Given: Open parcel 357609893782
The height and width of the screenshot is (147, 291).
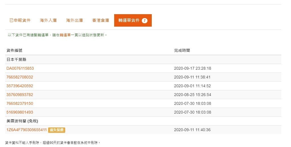Looking at the screenshot, I should pos(20,95).
